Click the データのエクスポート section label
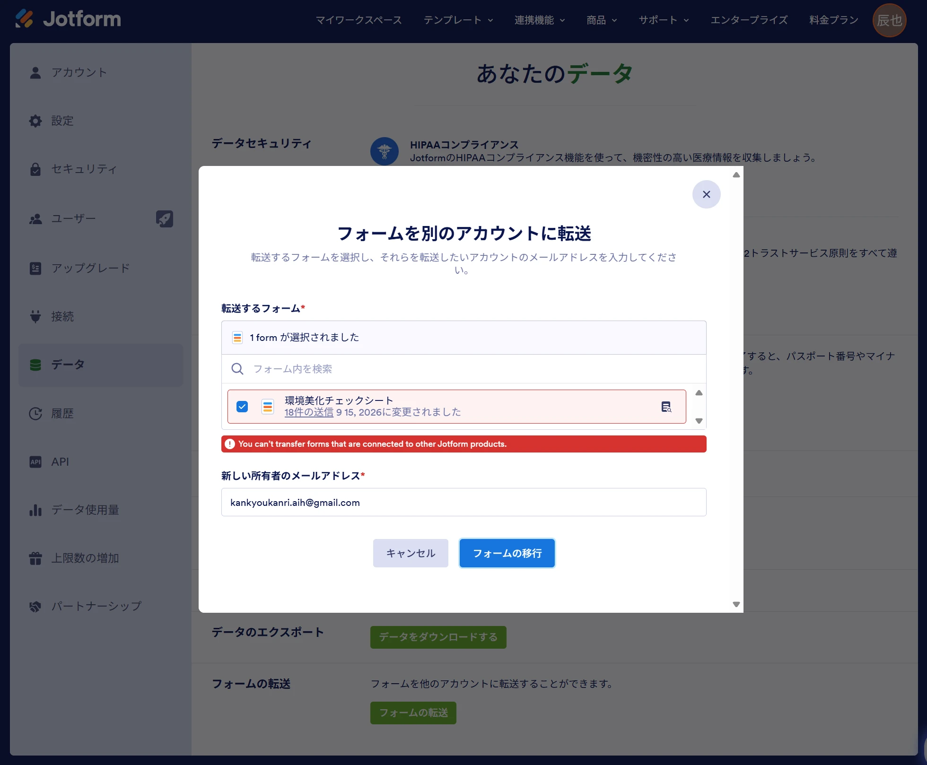 [x=268, y=632]
